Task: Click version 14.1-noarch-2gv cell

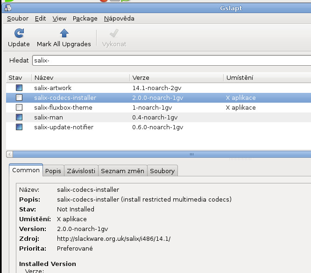Action: coord(157,88)
